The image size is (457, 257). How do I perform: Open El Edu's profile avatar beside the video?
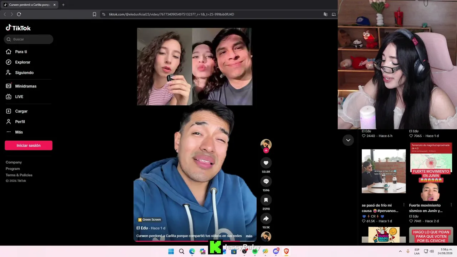[x=266, y=144]
